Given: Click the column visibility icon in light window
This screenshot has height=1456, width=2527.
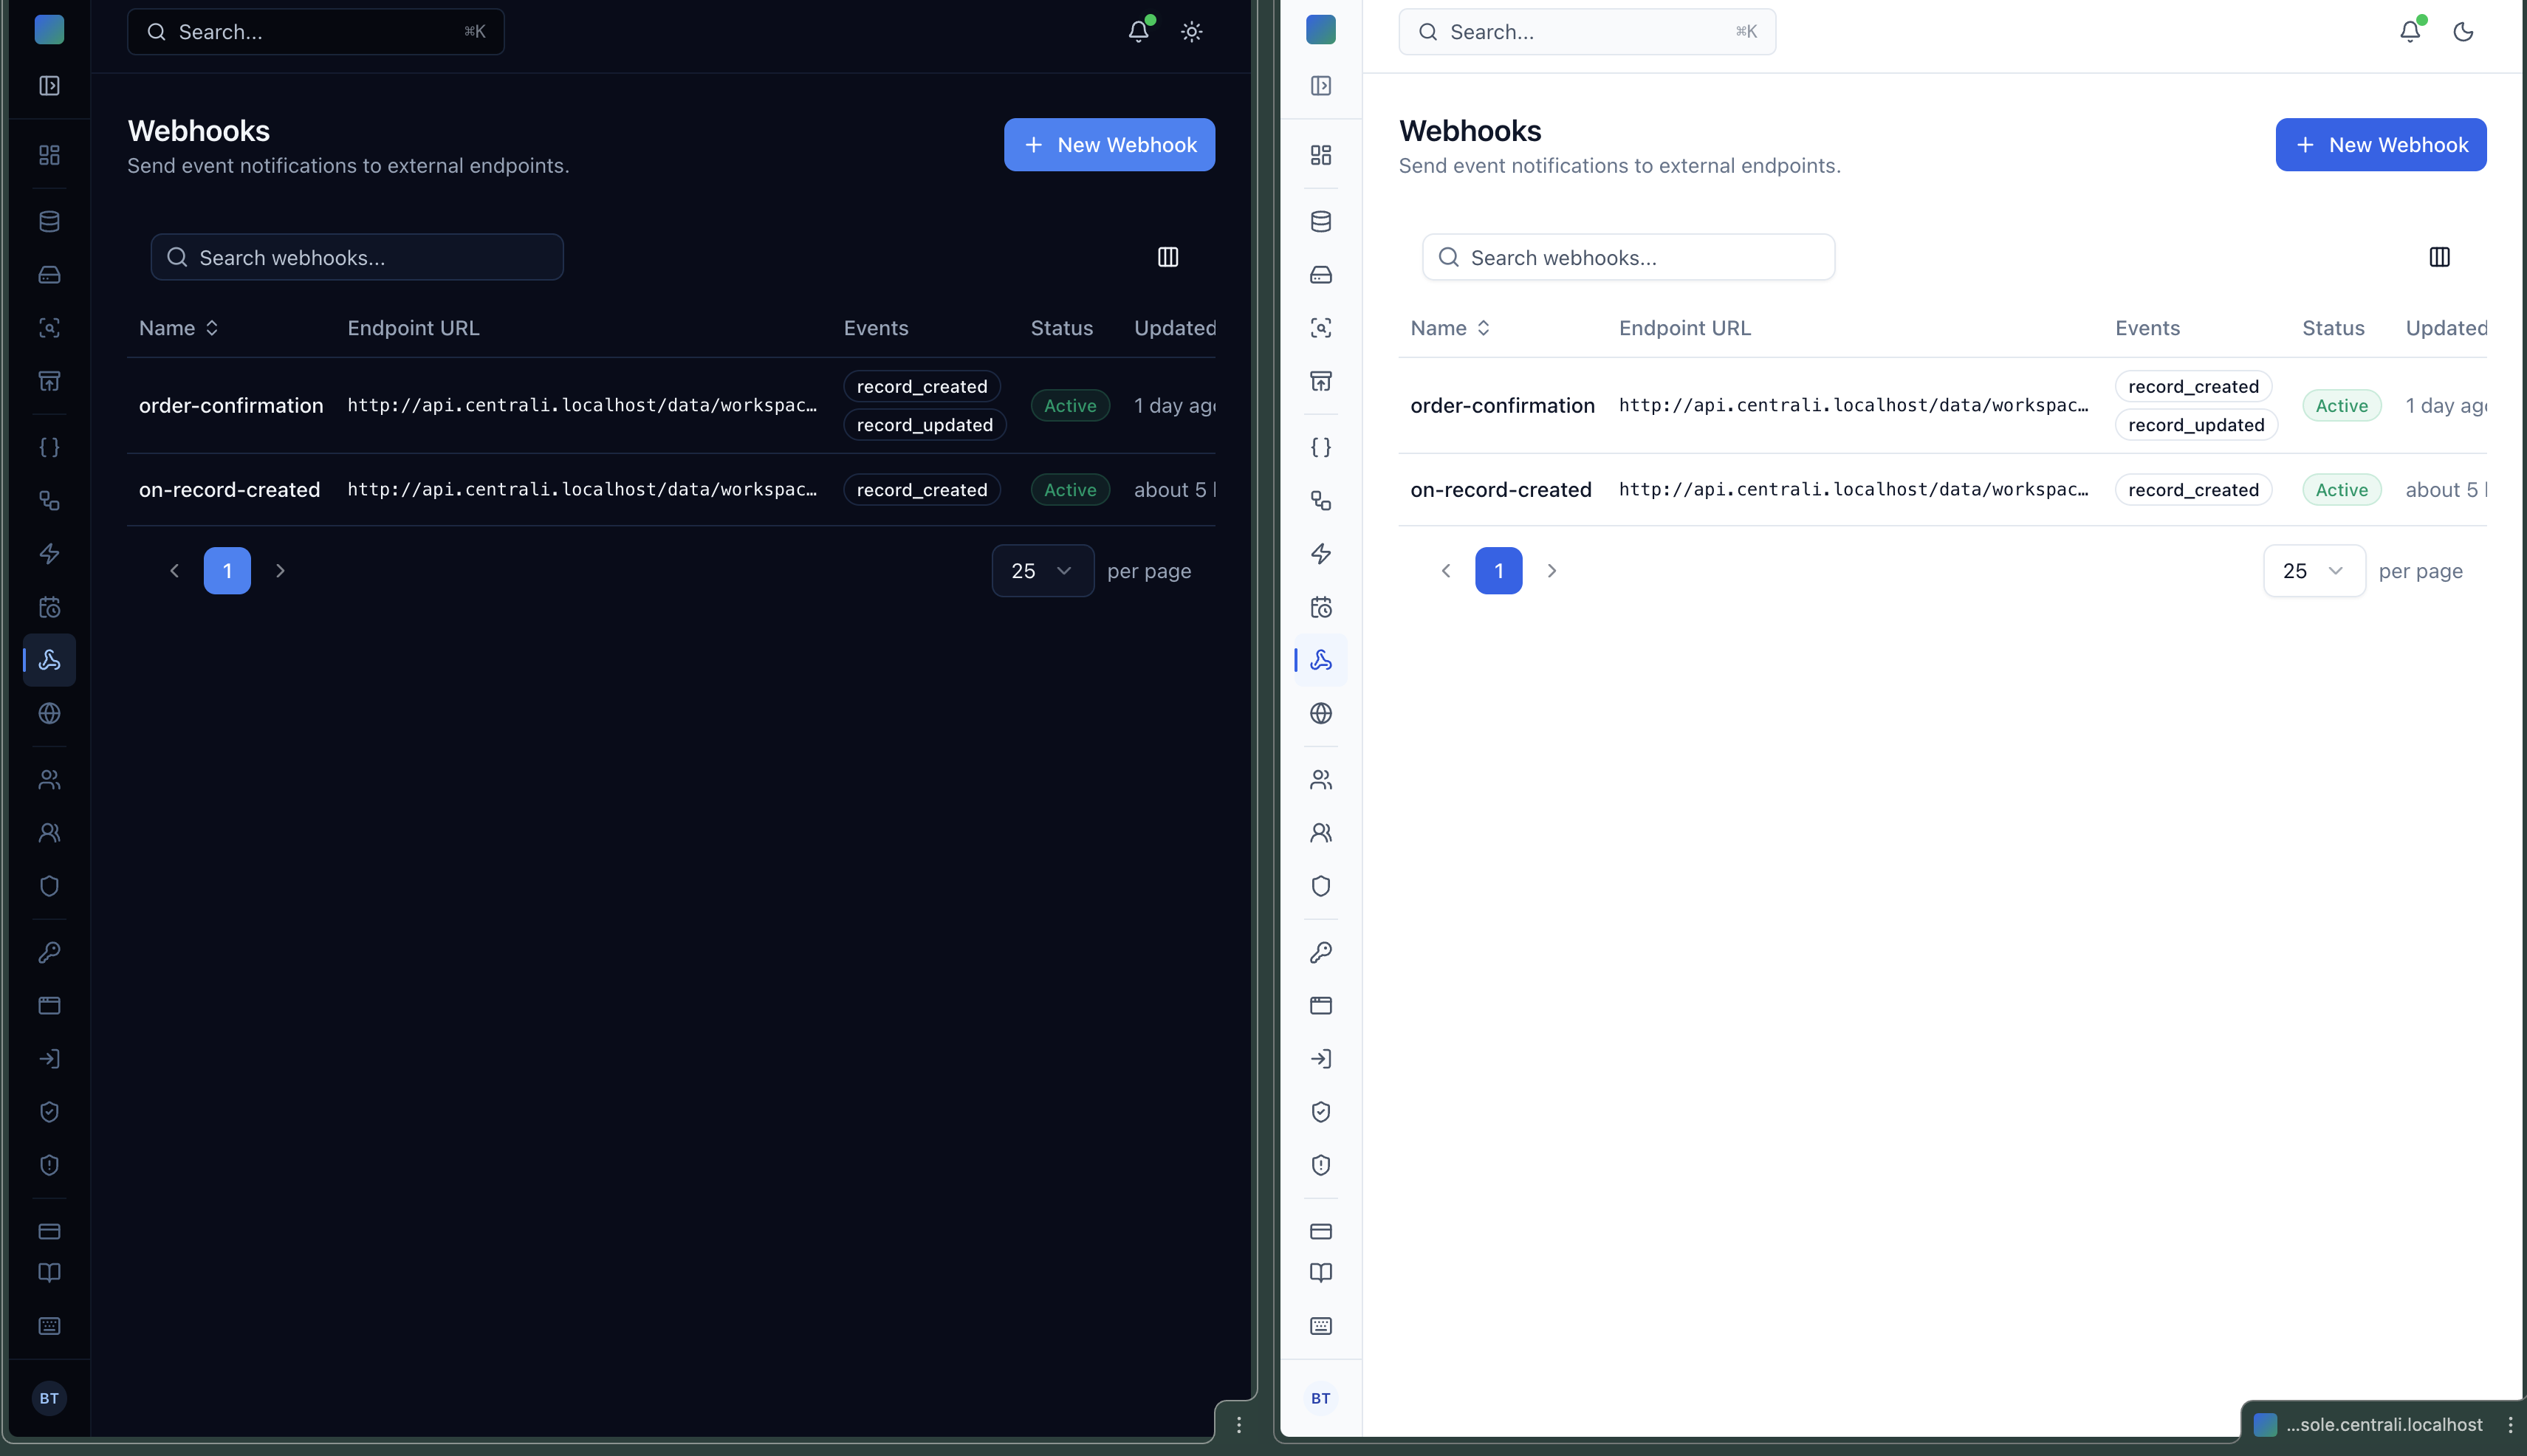Looking at the screenshot, I should tap(2439, 257).
